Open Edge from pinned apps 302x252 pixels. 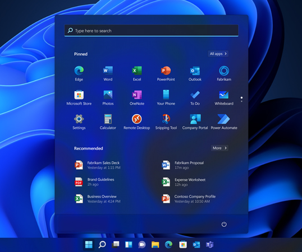[79, 73]
